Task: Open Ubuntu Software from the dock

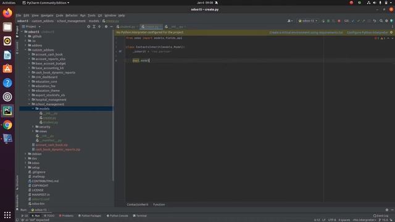Action: pos(7,68)
